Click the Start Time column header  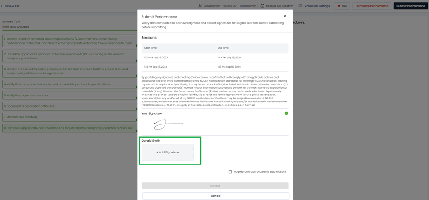(150, 48)
